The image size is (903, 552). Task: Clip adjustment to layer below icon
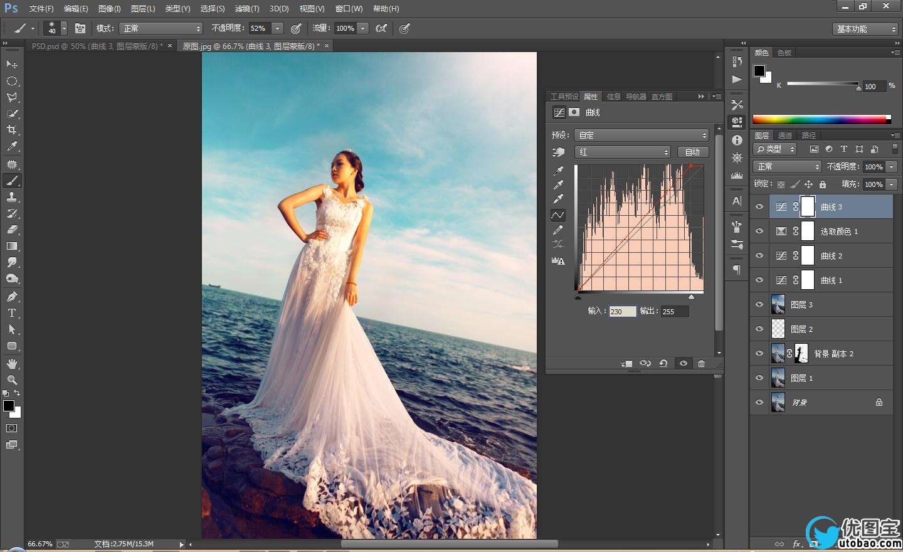[x=627, y=364]
